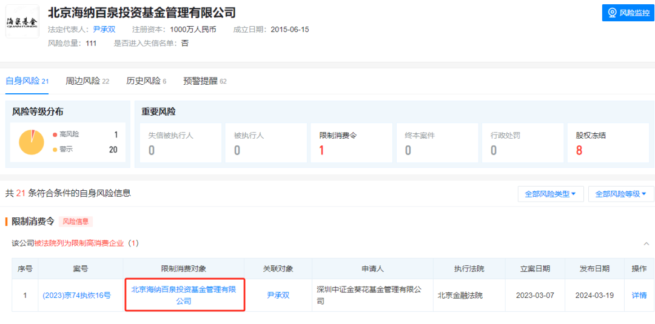The width and height of the screenshot is (655, 324).
Task: Select publish date 2024-03-19 cell
Action: point(594,296)
